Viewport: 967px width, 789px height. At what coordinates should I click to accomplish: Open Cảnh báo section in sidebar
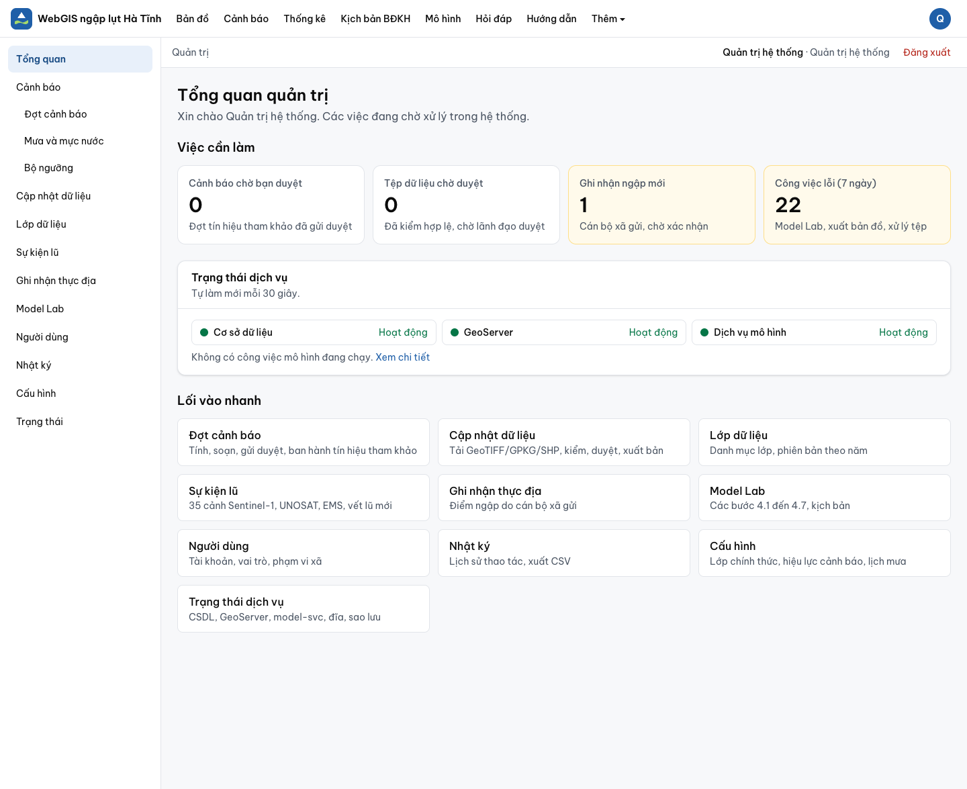81,87
